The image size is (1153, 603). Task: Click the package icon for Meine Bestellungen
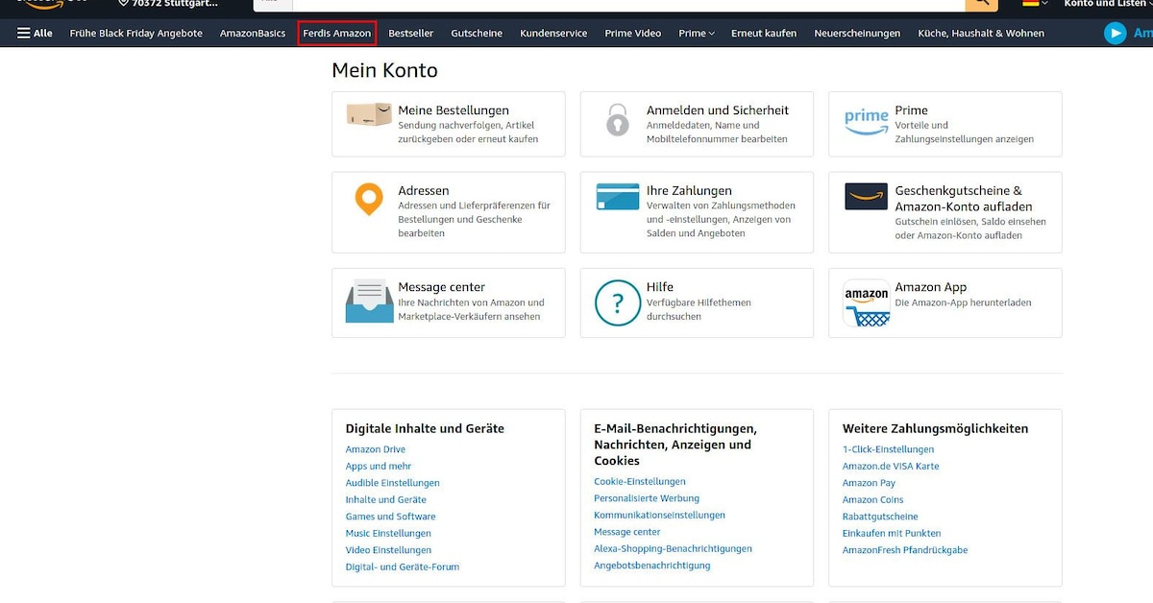(369, 114)
